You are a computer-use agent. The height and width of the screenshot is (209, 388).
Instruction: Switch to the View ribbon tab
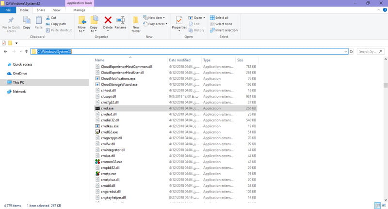coord(57,10)
